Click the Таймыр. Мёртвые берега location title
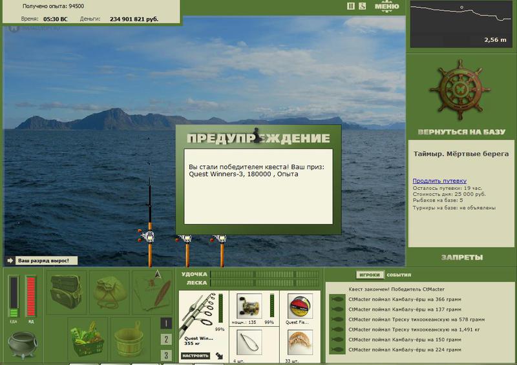Viewport: 517px width, 365px height. click(x=461, y=154)
